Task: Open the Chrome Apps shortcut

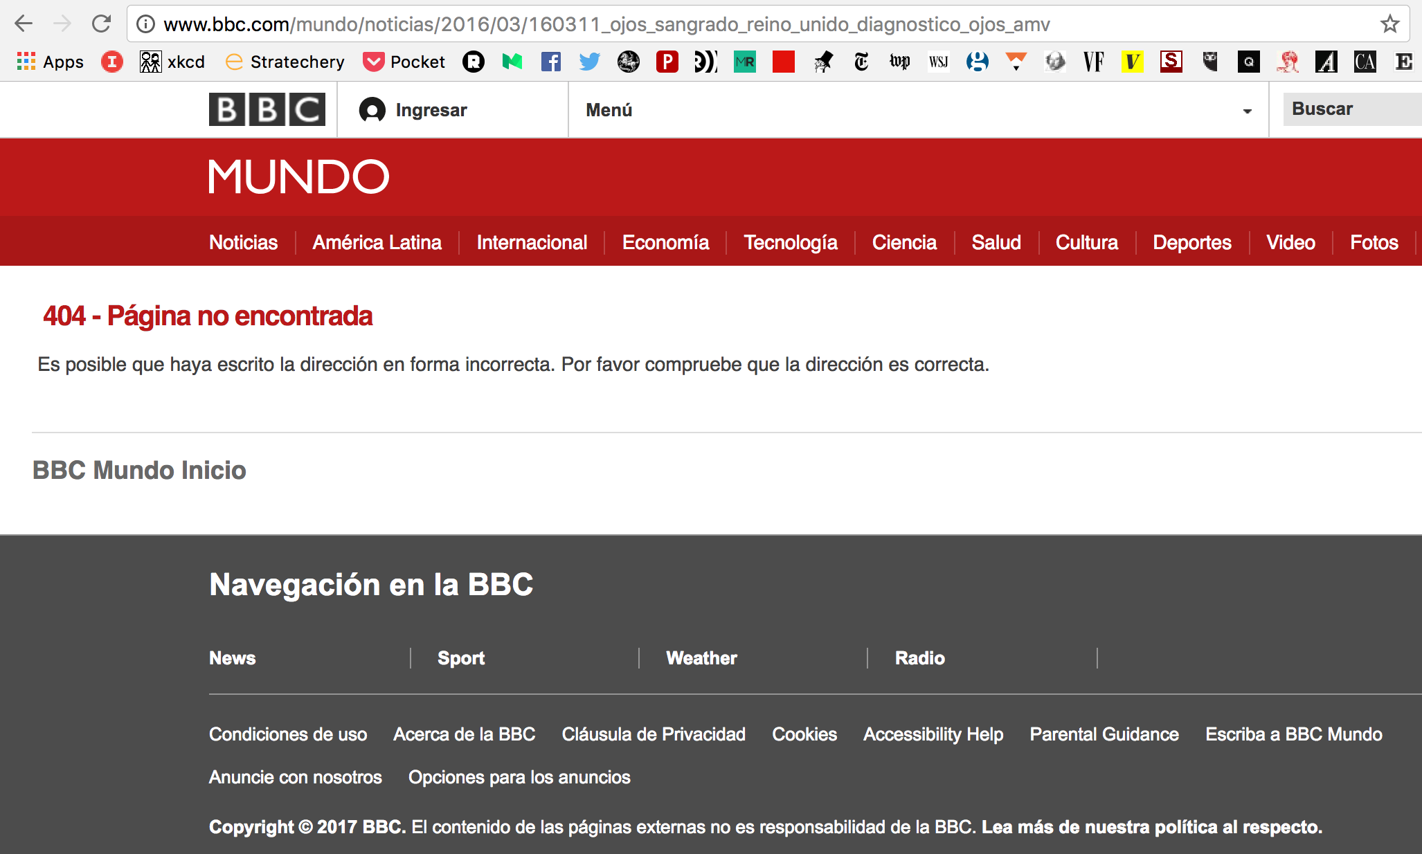Action: point(50,62)
